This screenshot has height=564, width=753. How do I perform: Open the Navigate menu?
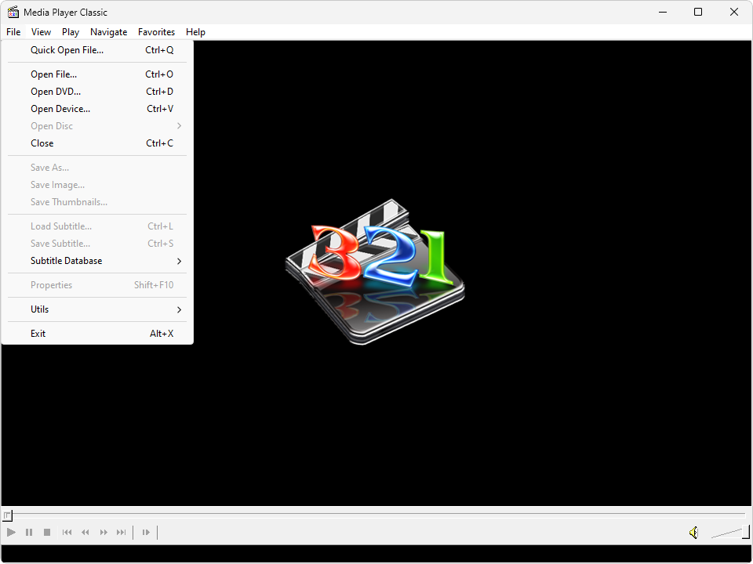(x=108, y=32)
